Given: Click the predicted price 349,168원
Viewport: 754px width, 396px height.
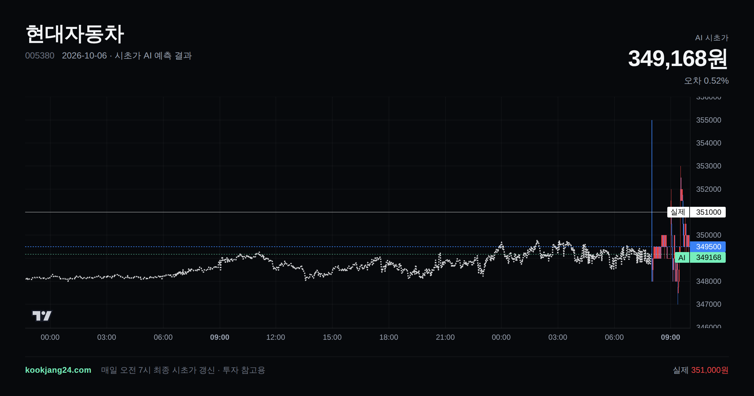Looking at the screenshot, I should (x=678, y=58).
